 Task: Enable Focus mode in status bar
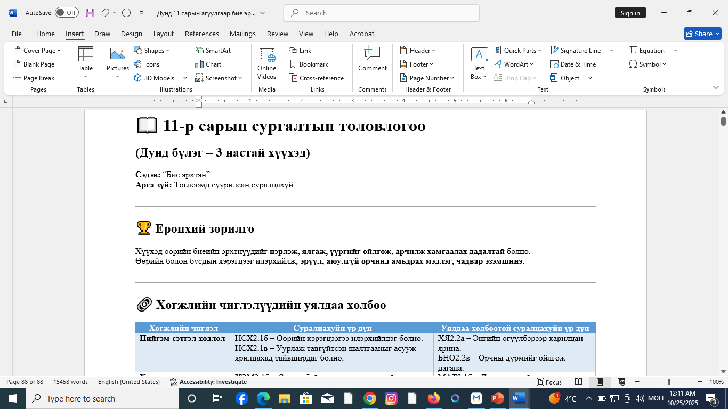tap(549, 382)
